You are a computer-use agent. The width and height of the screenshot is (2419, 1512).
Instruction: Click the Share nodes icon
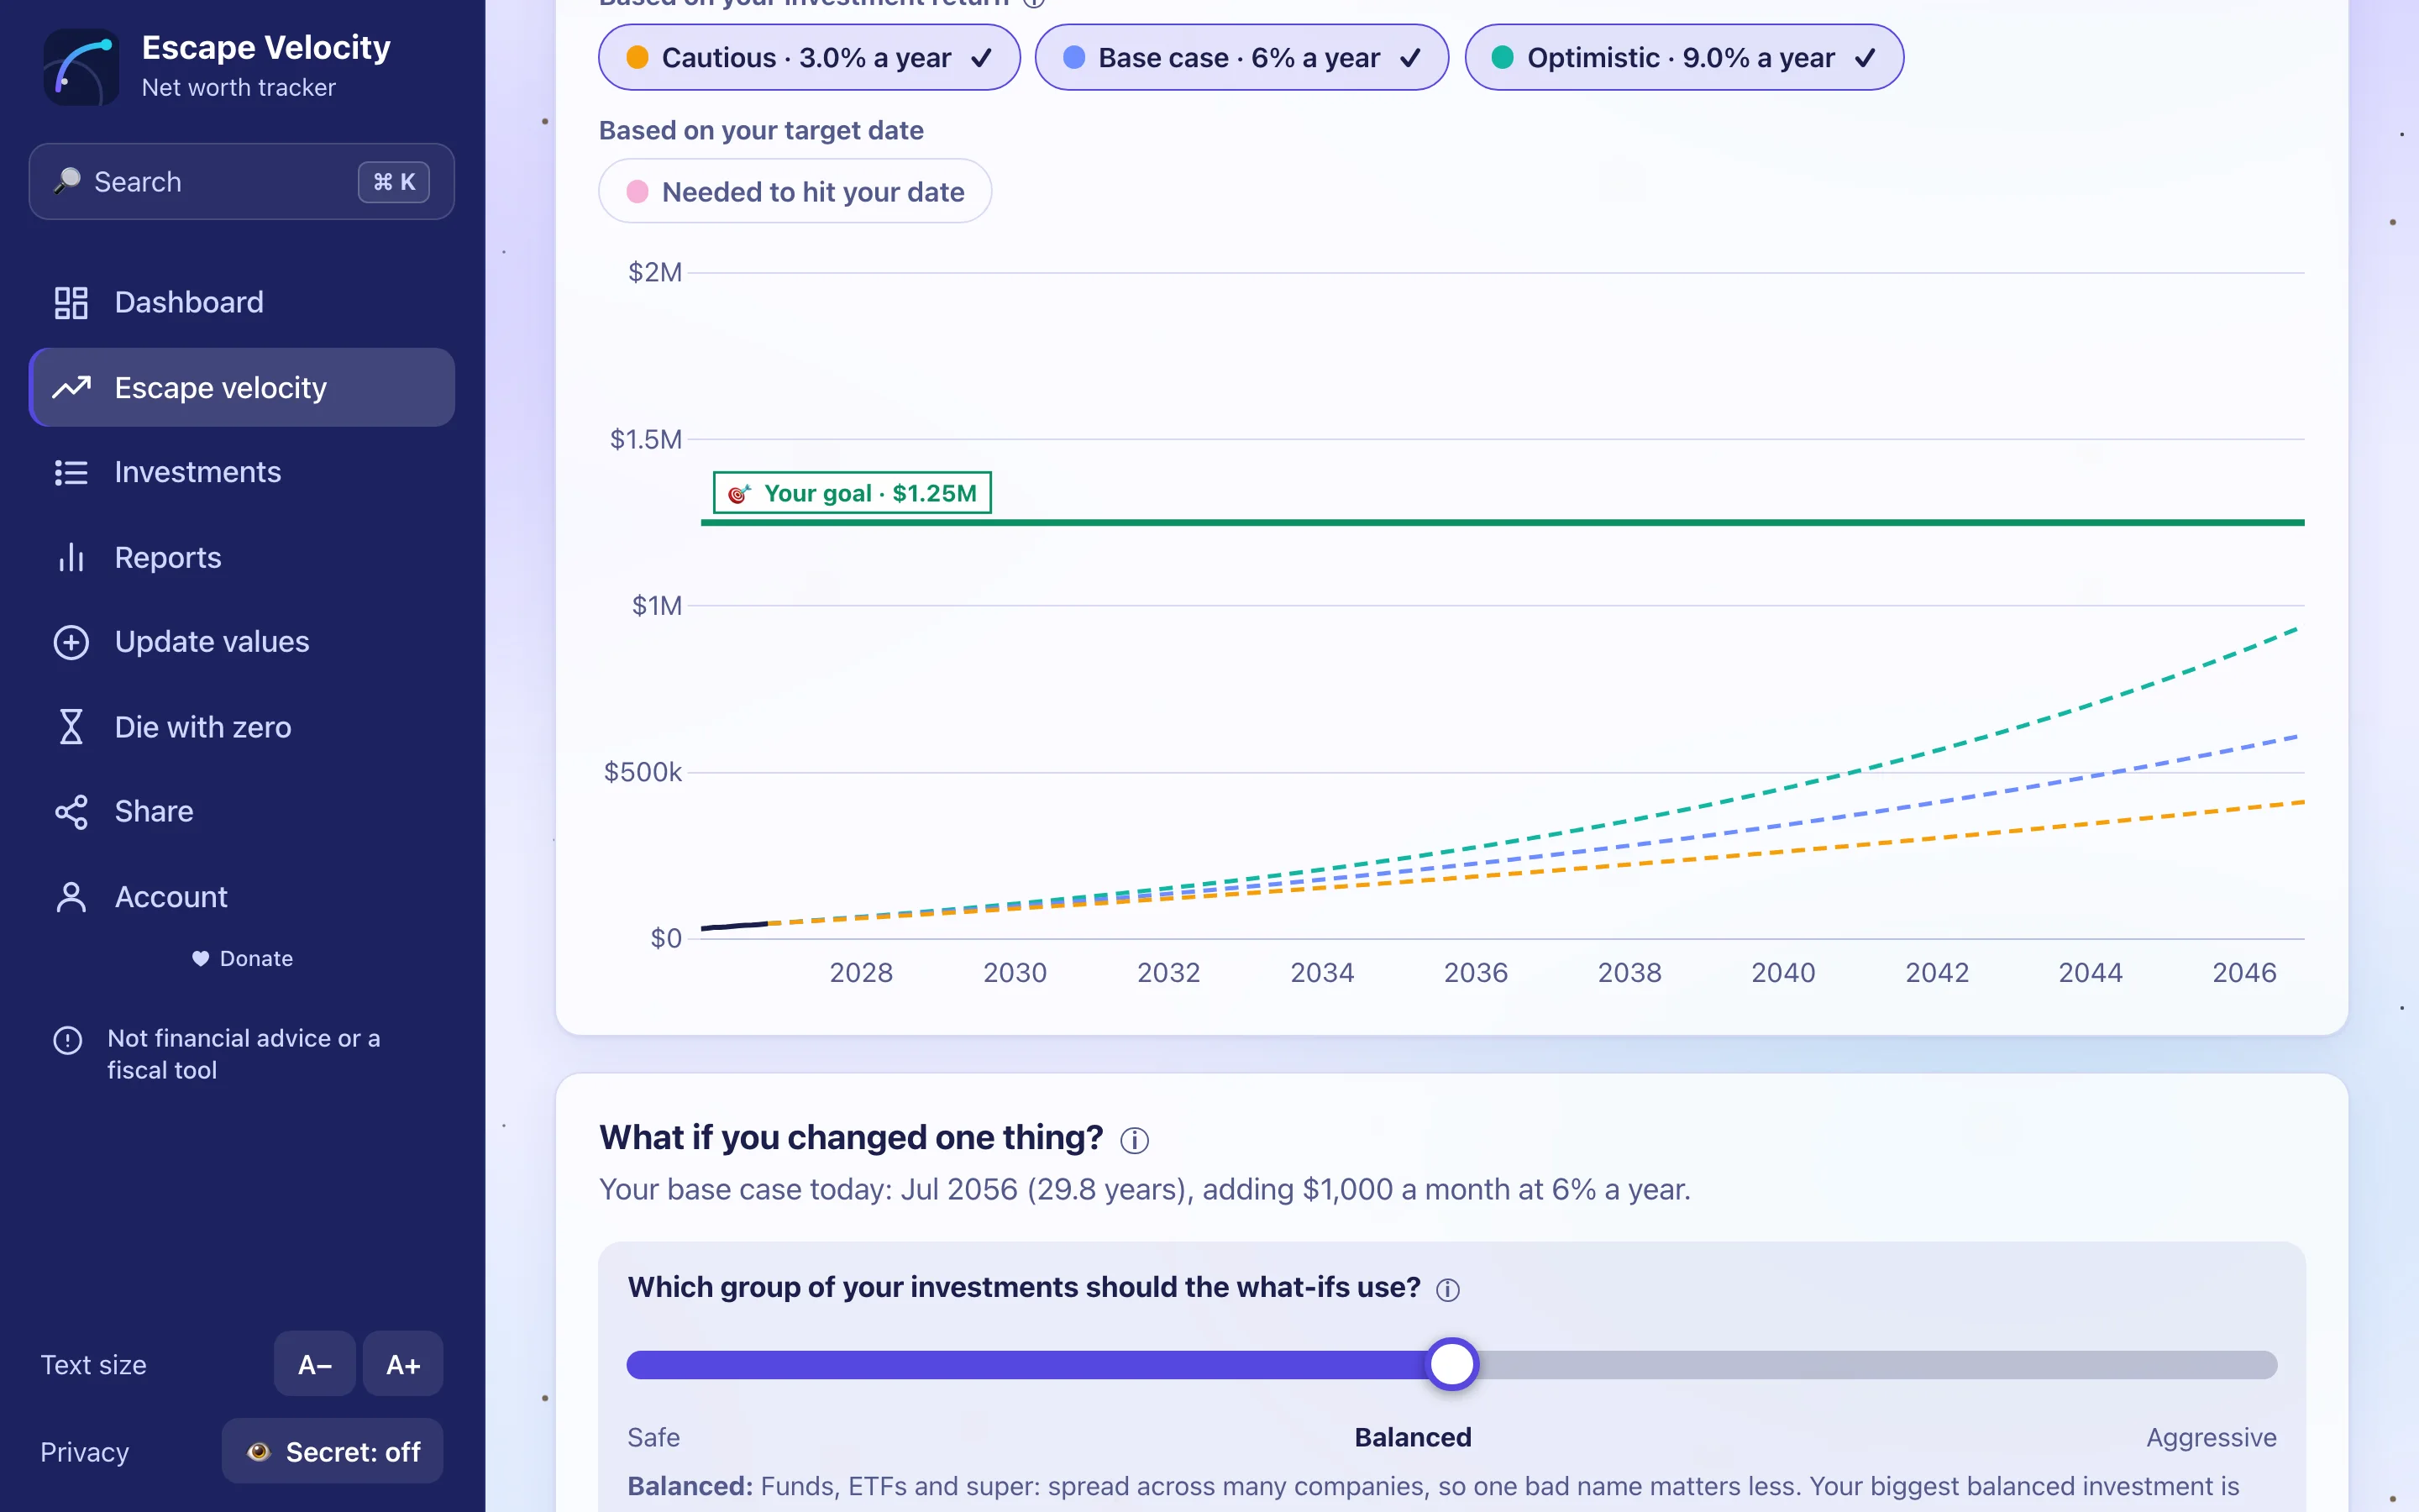(x=71, y=812)
